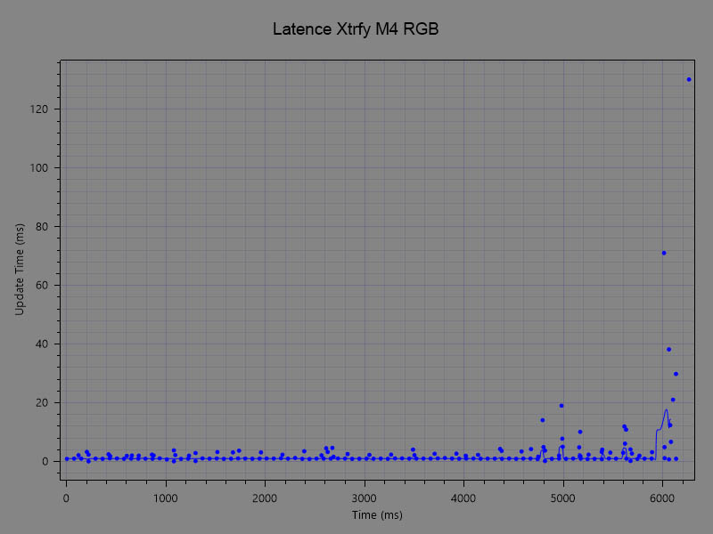713x534 pixels.
Task: Click the 4000 tick label on the x-axis
Action: [x=463, y=498]
